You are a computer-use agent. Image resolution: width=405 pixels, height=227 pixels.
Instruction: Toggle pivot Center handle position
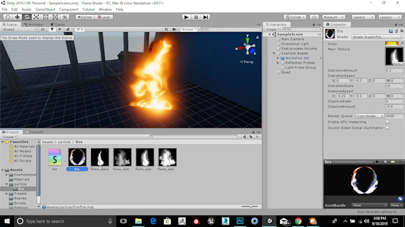click(85, 17)
